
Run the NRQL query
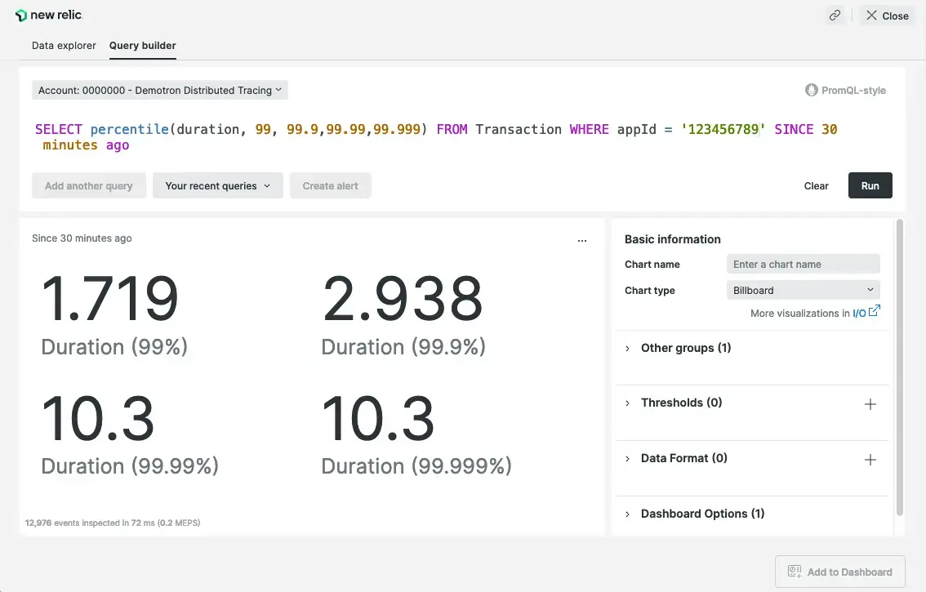point(870,186)
